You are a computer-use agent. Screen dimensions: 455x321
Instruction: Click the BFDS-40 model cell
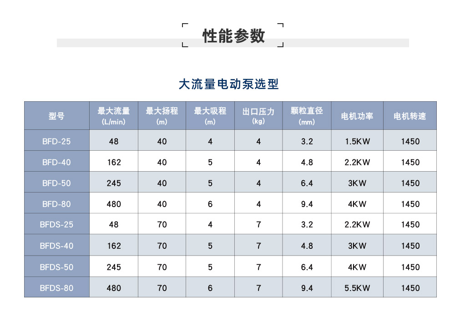coord(56,246)
